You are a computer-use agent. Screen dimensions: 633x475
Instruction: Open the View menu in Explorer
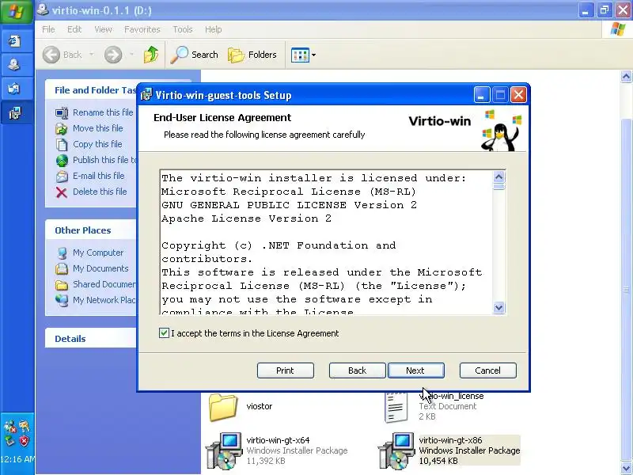click(103, 29)
